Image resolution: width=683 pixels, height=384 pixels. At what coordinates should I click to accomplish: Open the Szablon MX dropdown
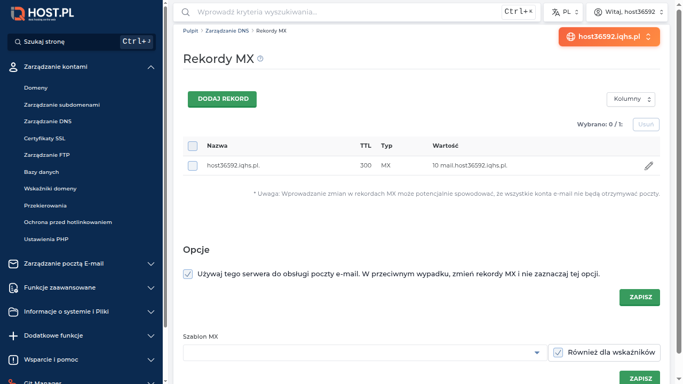(365, 353)
